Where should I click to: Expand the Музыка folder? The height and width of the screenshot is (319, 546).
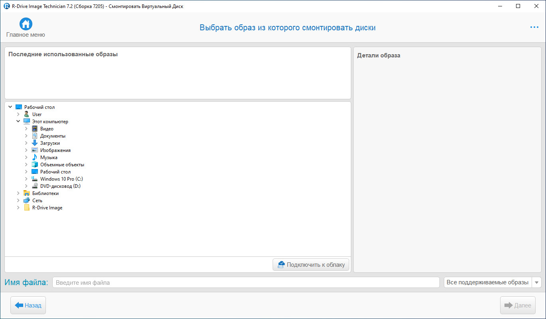[x=26, y=158]
